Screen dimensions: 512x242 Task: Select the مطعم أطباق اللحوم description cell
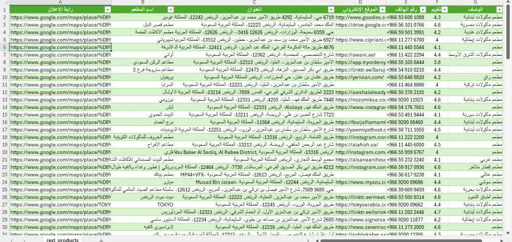click(475, 197)
